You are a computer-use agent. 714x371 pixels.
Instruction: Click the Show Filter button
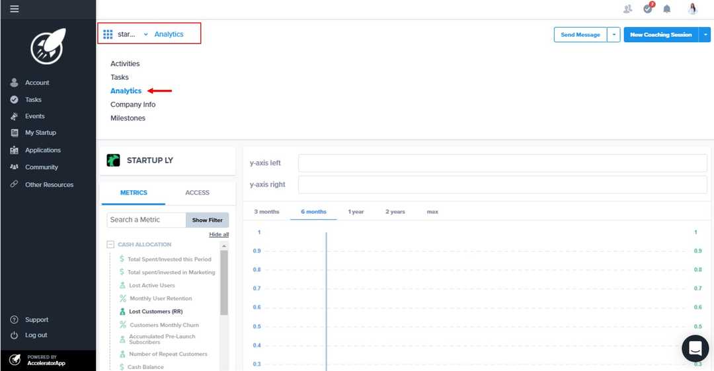(207, 220)
